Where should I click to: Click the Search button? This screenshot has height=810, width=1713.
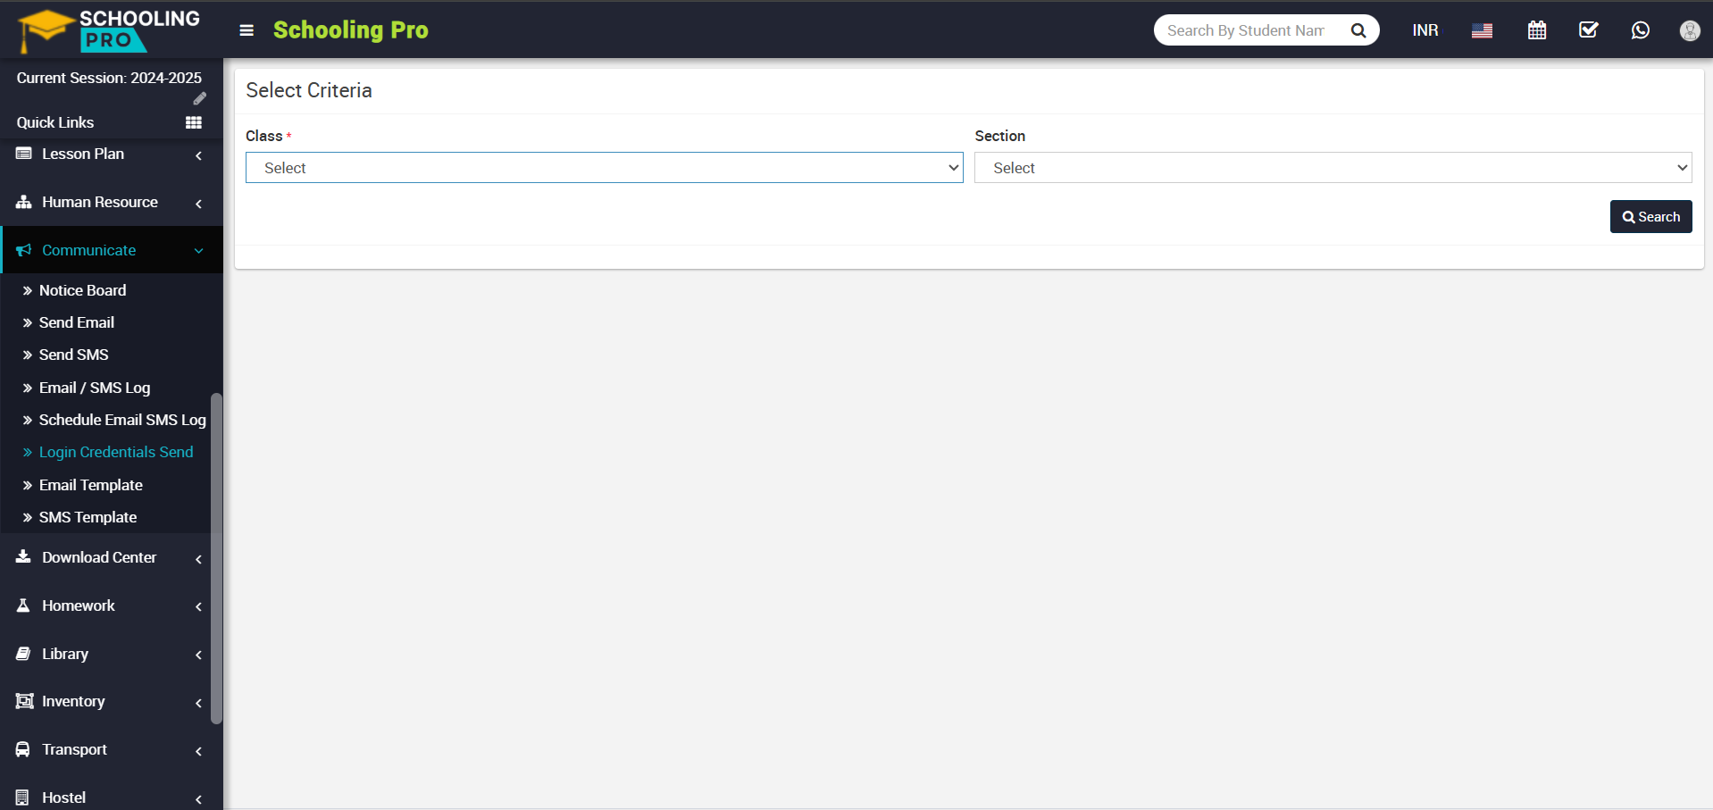tap(1650, 217)
